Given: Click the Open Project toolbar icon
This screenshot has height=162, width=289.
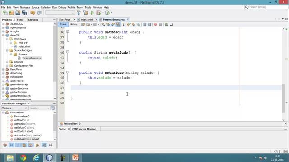Looking at the screenshot, I should (x=18, y=13).
